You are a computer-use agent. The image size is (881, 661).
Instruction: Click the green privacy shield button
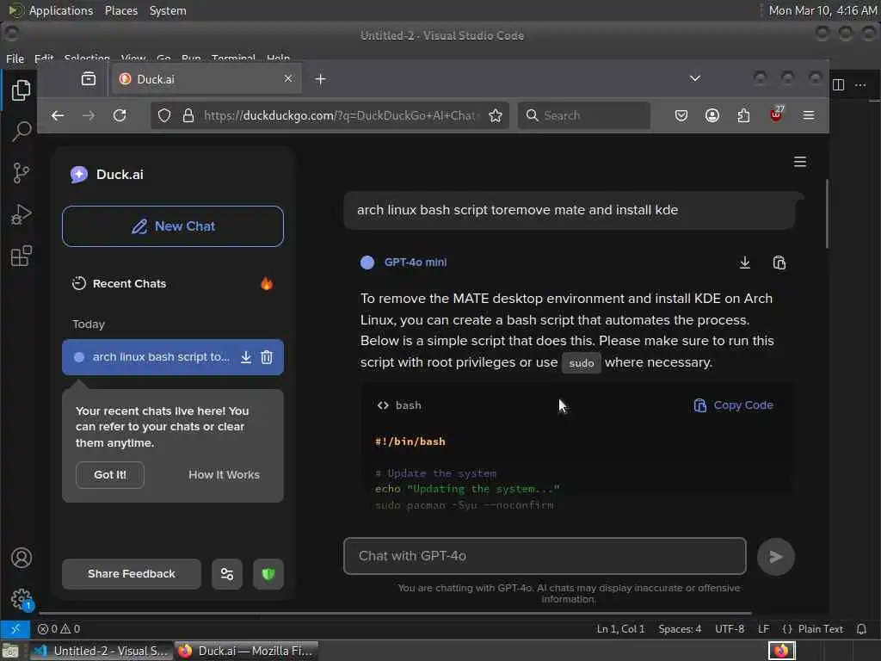[x=268, y=574]
